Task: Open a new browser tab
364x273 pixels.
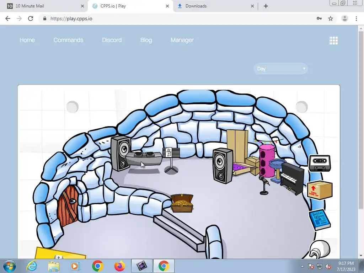Action: tap(266, 6)
